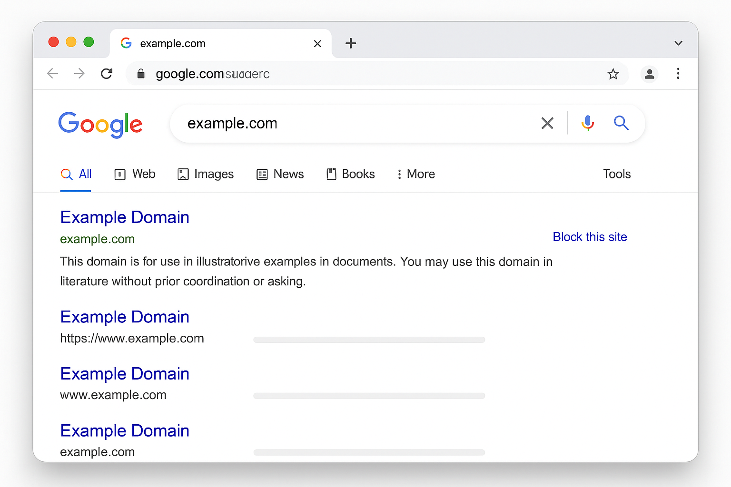Click the back navigation arrow
Viewport: 731px width, 487px height.
click(x=52, y=74)
